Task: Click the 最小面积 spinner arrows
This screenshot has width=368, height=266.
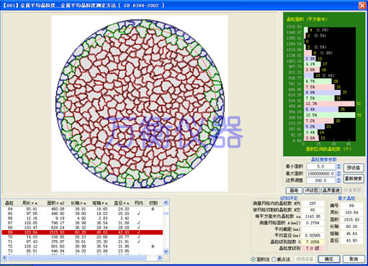Action: pos(338,166)
